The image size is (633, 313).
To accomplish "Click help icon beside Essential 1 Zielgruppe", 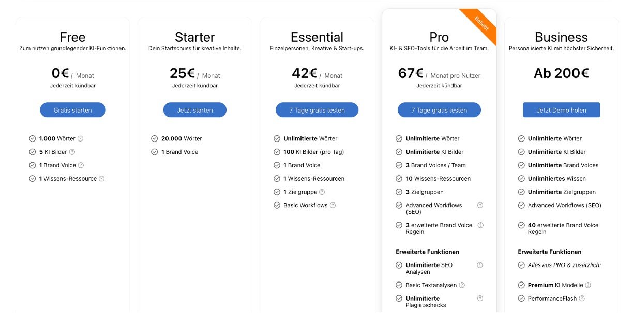I will click(322, 192).
